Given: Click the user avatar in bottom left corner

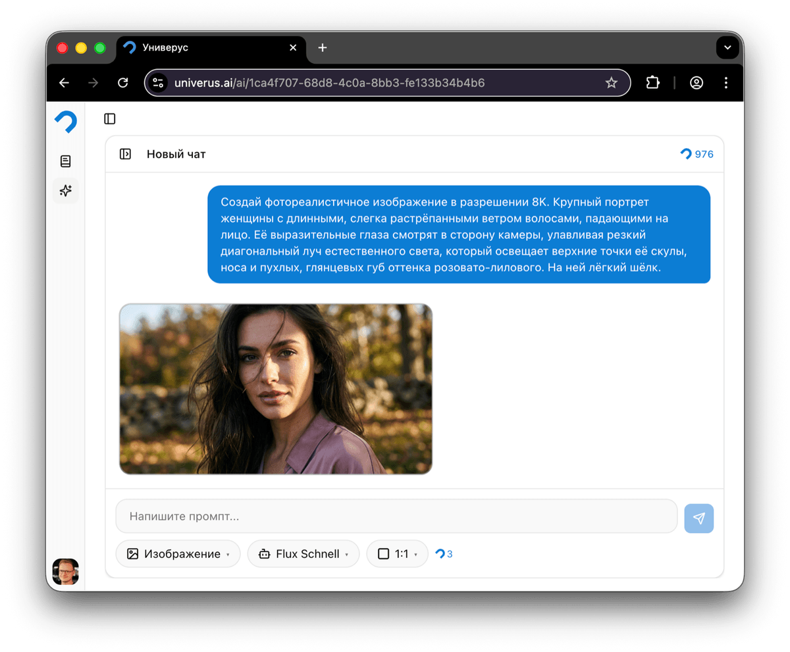Looking at the screenshot, I should pyautogui.click(x=66, y=571).
